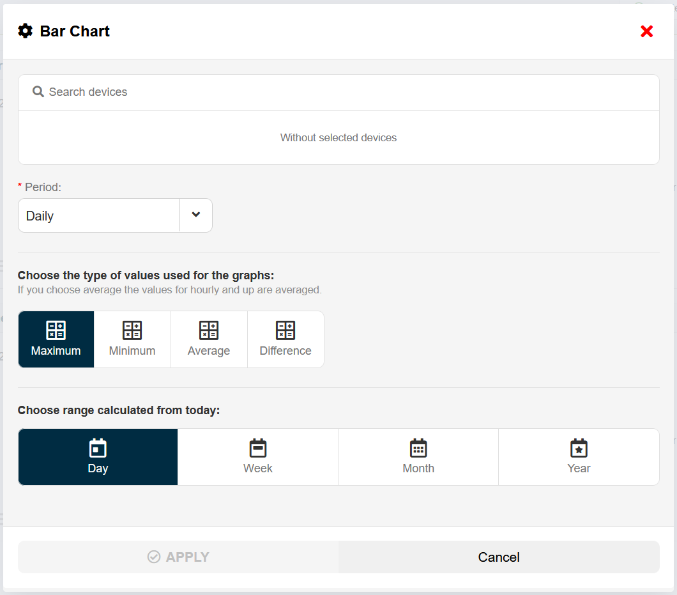Set range to Month label
677x595 pixels.
418,468
